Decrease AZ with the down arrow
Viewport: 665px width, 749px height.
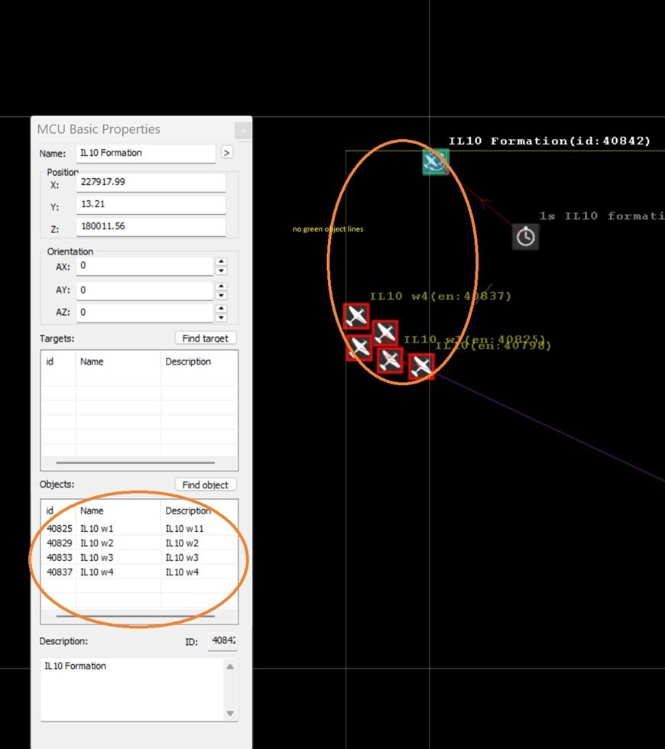[x=221, y=318]
